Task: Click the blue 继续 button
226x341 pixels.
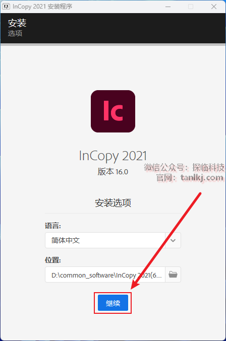Action: [x=113, y=303]
